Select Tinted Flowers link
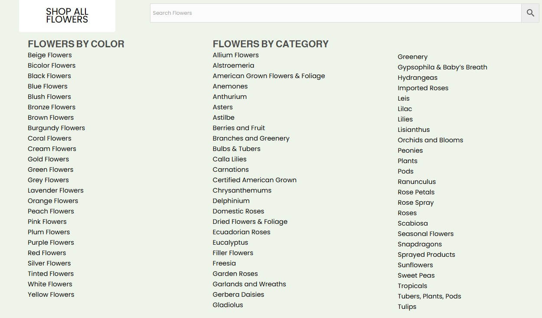The height and width of the screenshot is (318, 542). [x=51, y=274]
